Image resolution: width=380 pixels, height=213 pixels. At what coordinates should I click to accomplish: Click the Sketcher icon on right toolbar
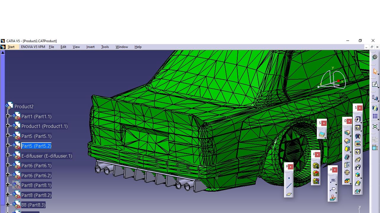coord(375,84)
